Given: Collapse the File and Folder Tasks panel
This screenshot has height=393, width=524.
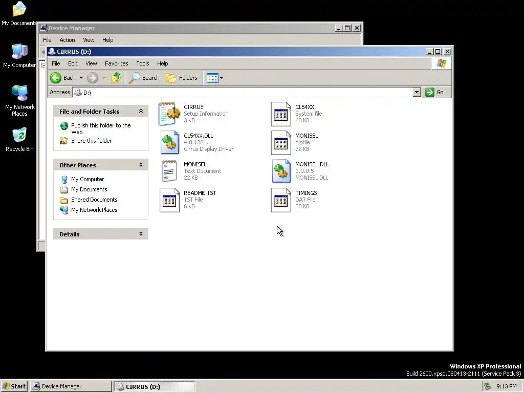Looking at the screenshot, I should [x=141, y=111].
